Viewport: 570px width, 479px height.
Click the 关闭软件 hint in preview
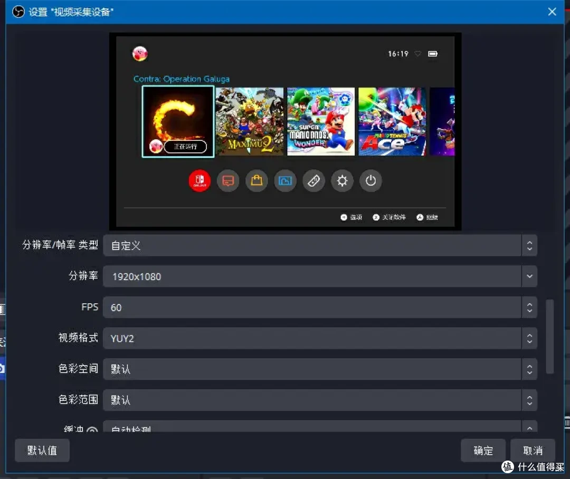click(x=389, y=217)
